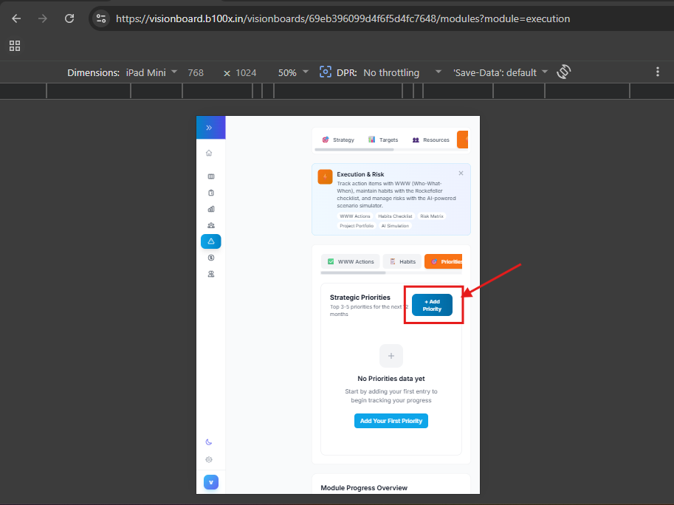Switch to the Strategy module tab
Screen dimensions: 674x505
[x=338, y=140]
